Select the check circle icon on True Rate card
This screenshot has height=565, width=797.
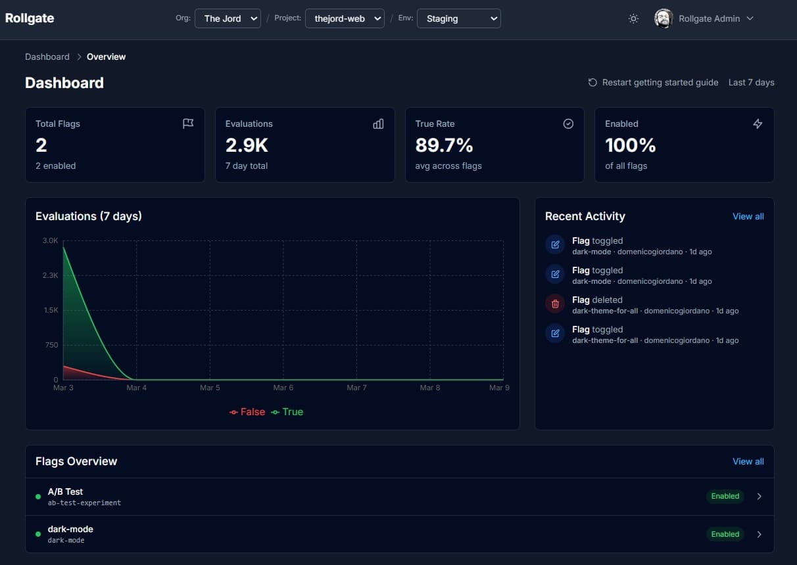point(568,124)
